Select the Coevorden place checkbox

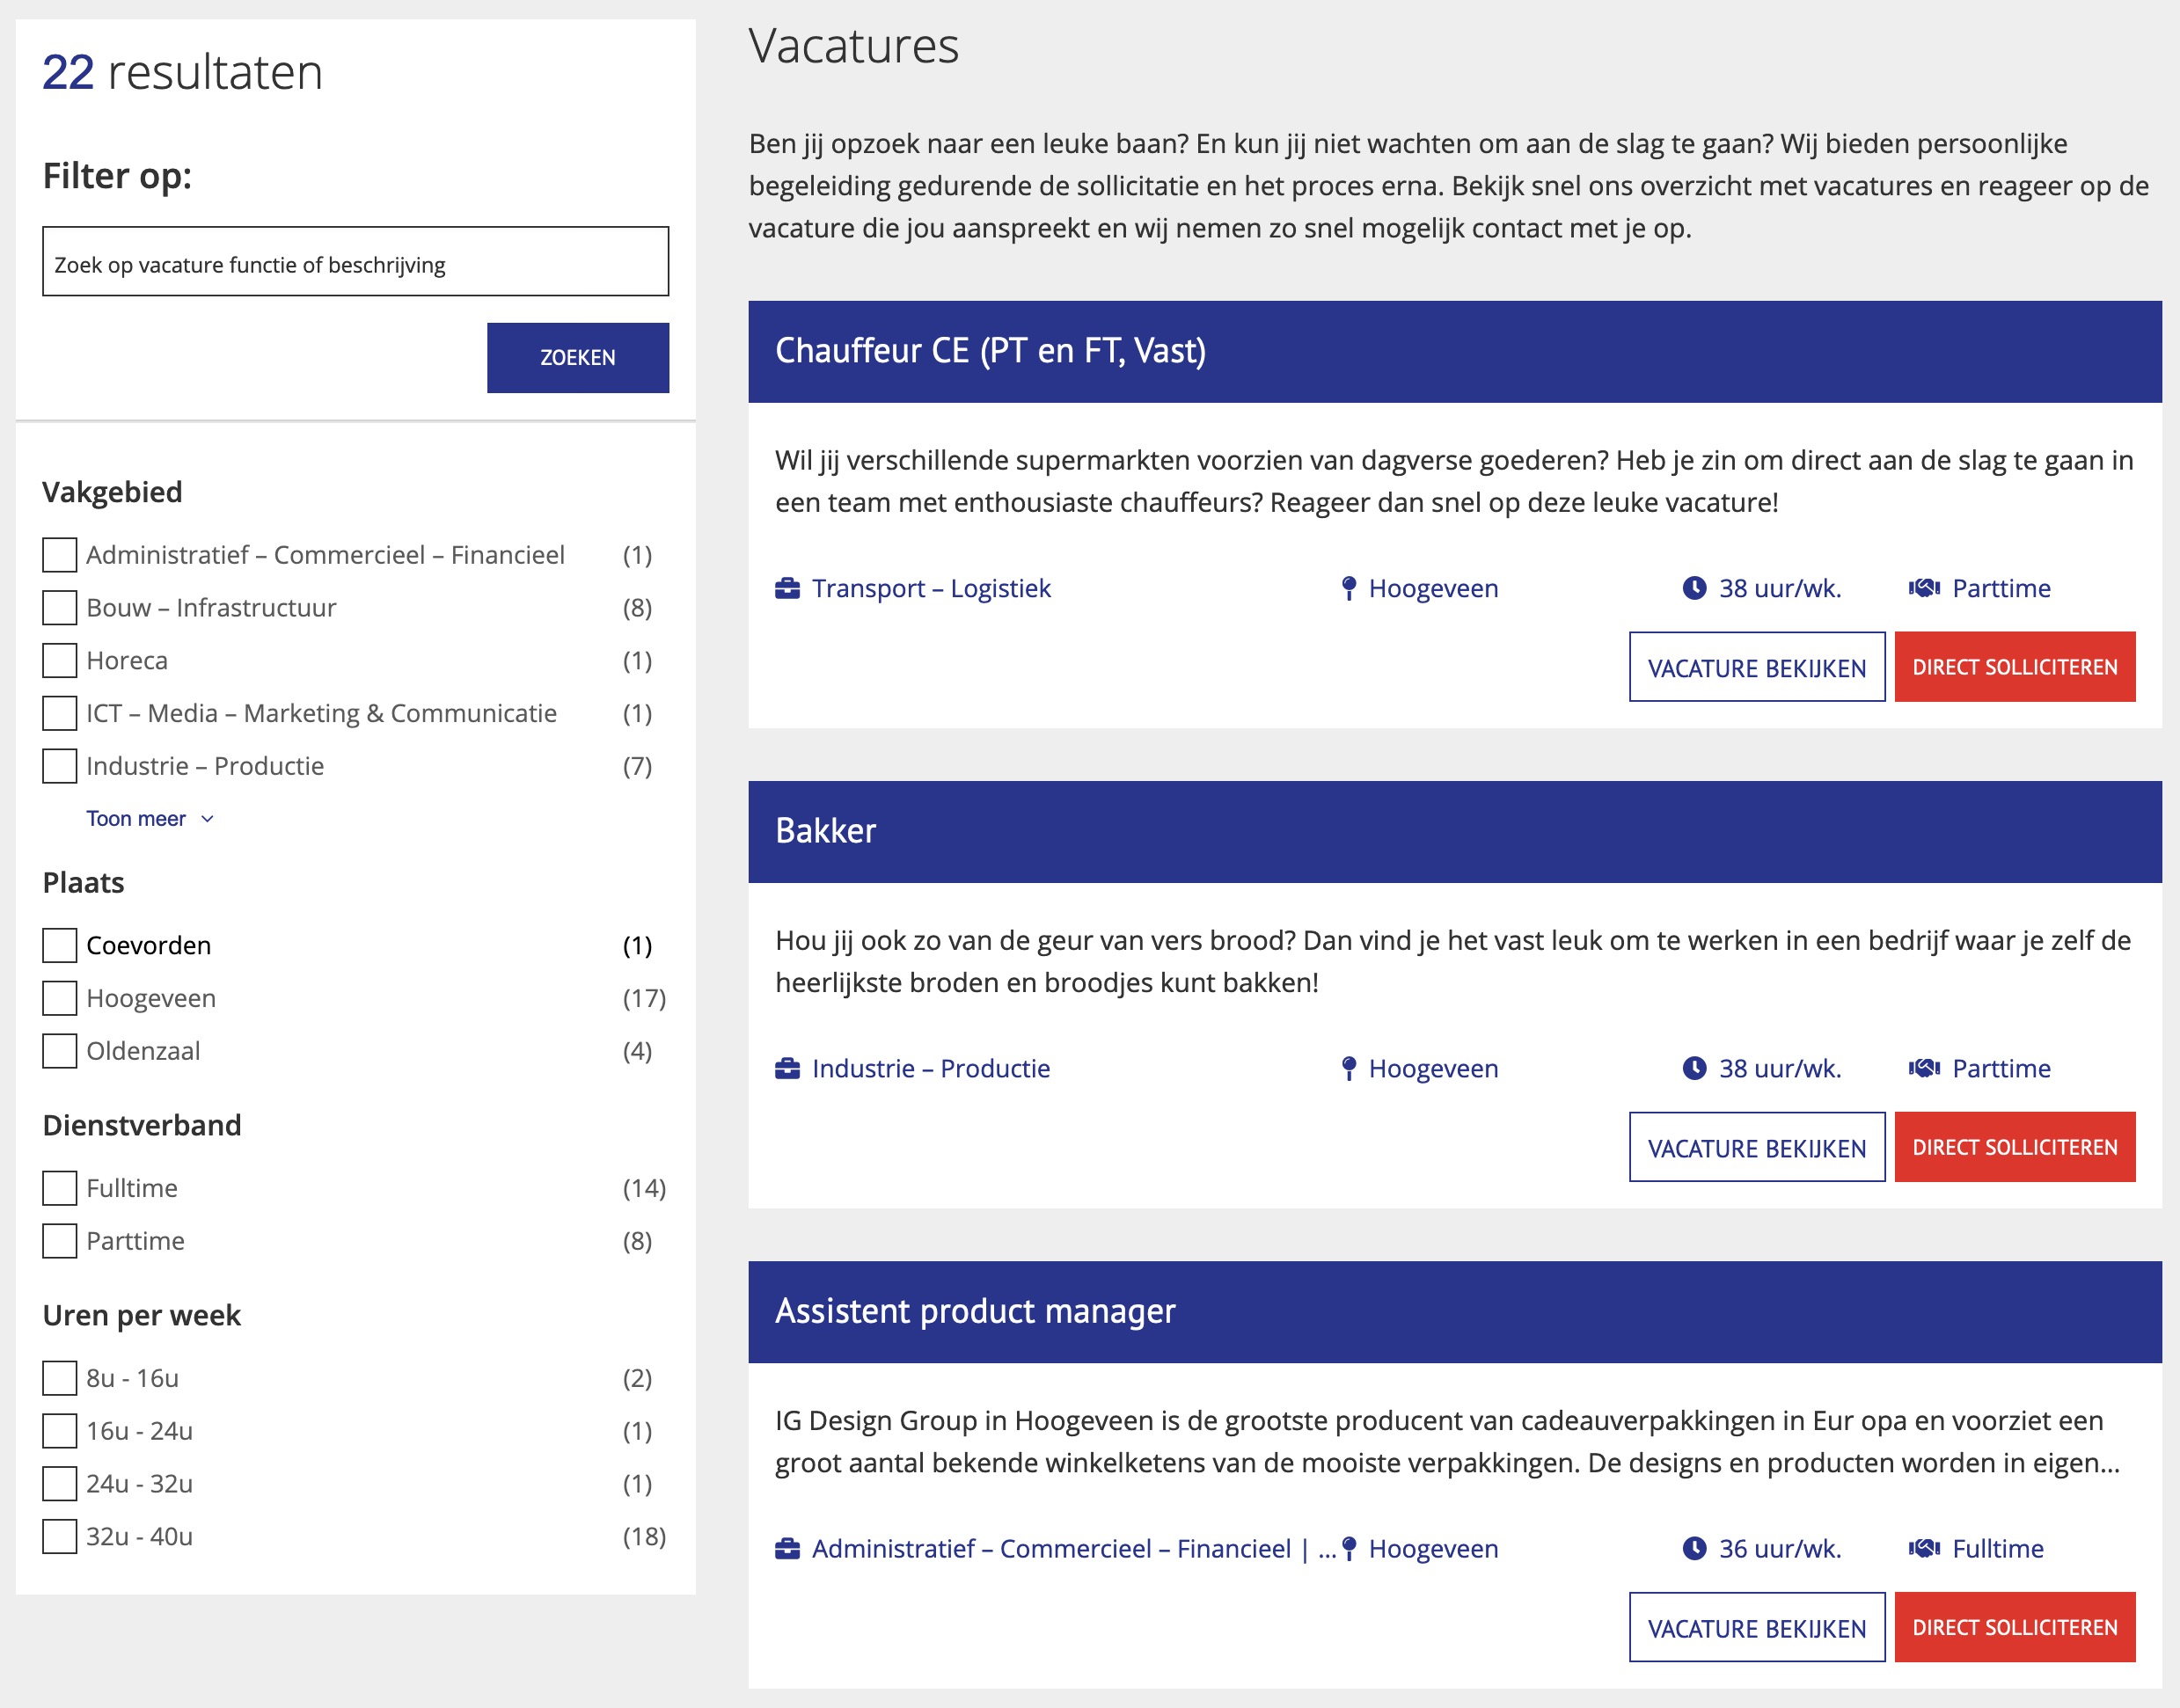click(60, 945)
